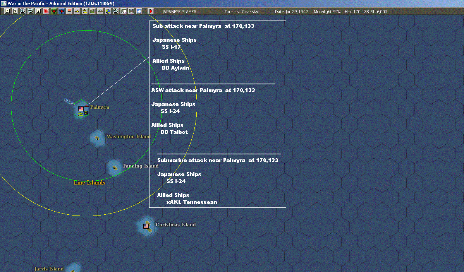Click the Washington Island hex
464x272 pixels.
97,138
